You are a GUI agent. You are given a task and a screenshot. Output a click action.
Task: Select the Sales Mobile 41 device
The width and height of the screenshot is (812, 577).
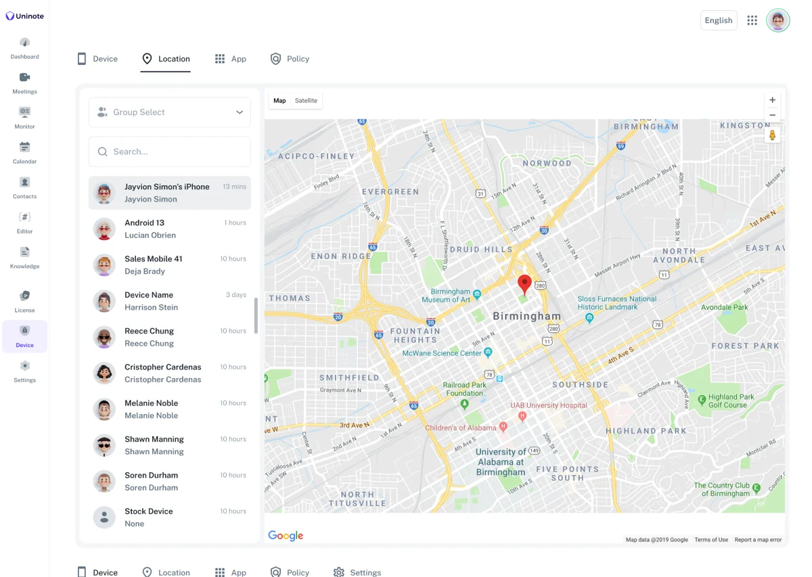point(170,265)
